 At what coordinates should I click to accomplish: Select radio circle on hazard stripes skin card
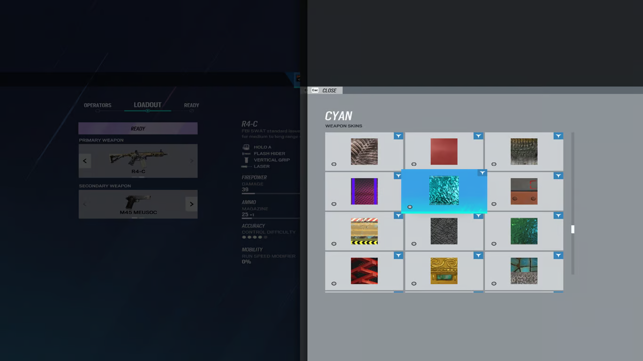(x=334, y=243)
